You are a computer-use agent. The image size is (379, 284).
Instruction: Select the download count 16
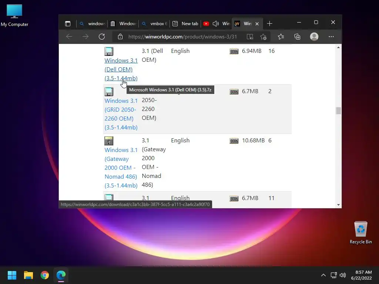click(271, 51)
